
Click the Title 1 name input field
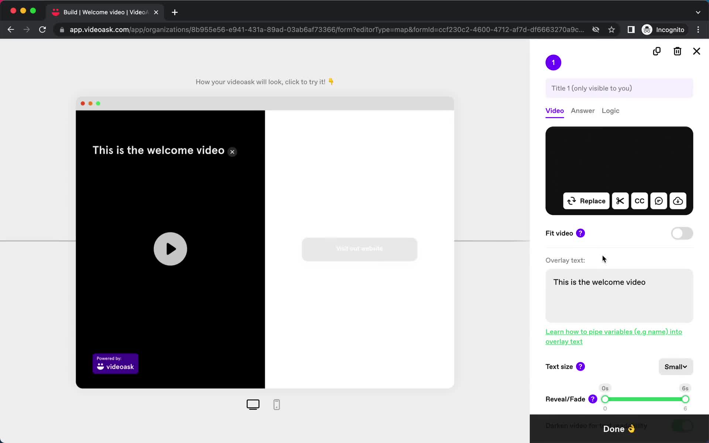point(619,88)
